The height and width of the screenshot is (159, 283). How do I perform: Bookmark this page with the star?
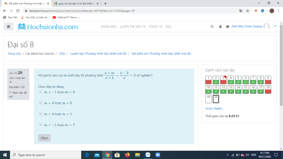247,11
